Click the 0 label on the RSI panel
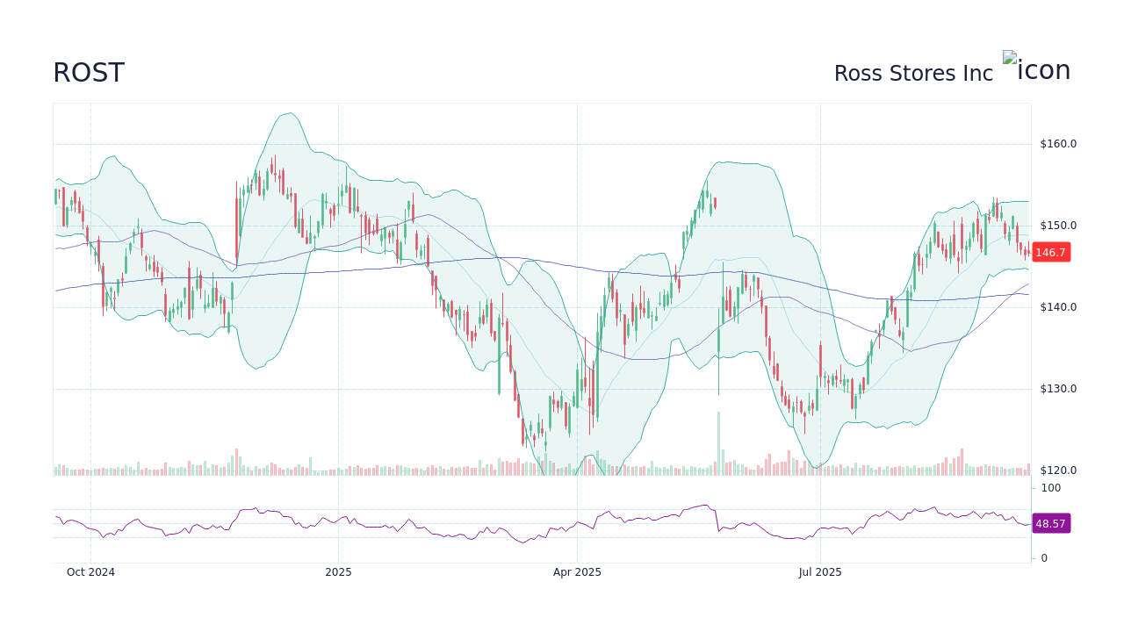 1042,557
